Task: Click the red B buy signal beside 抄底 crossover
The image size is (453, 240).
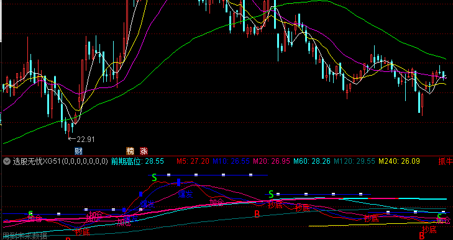Action: pos(257,214)
